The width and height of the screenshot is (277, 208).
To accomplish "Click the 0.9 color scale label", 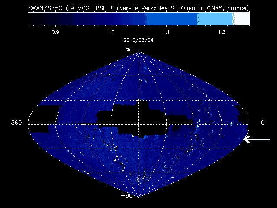I will point(55,32).
